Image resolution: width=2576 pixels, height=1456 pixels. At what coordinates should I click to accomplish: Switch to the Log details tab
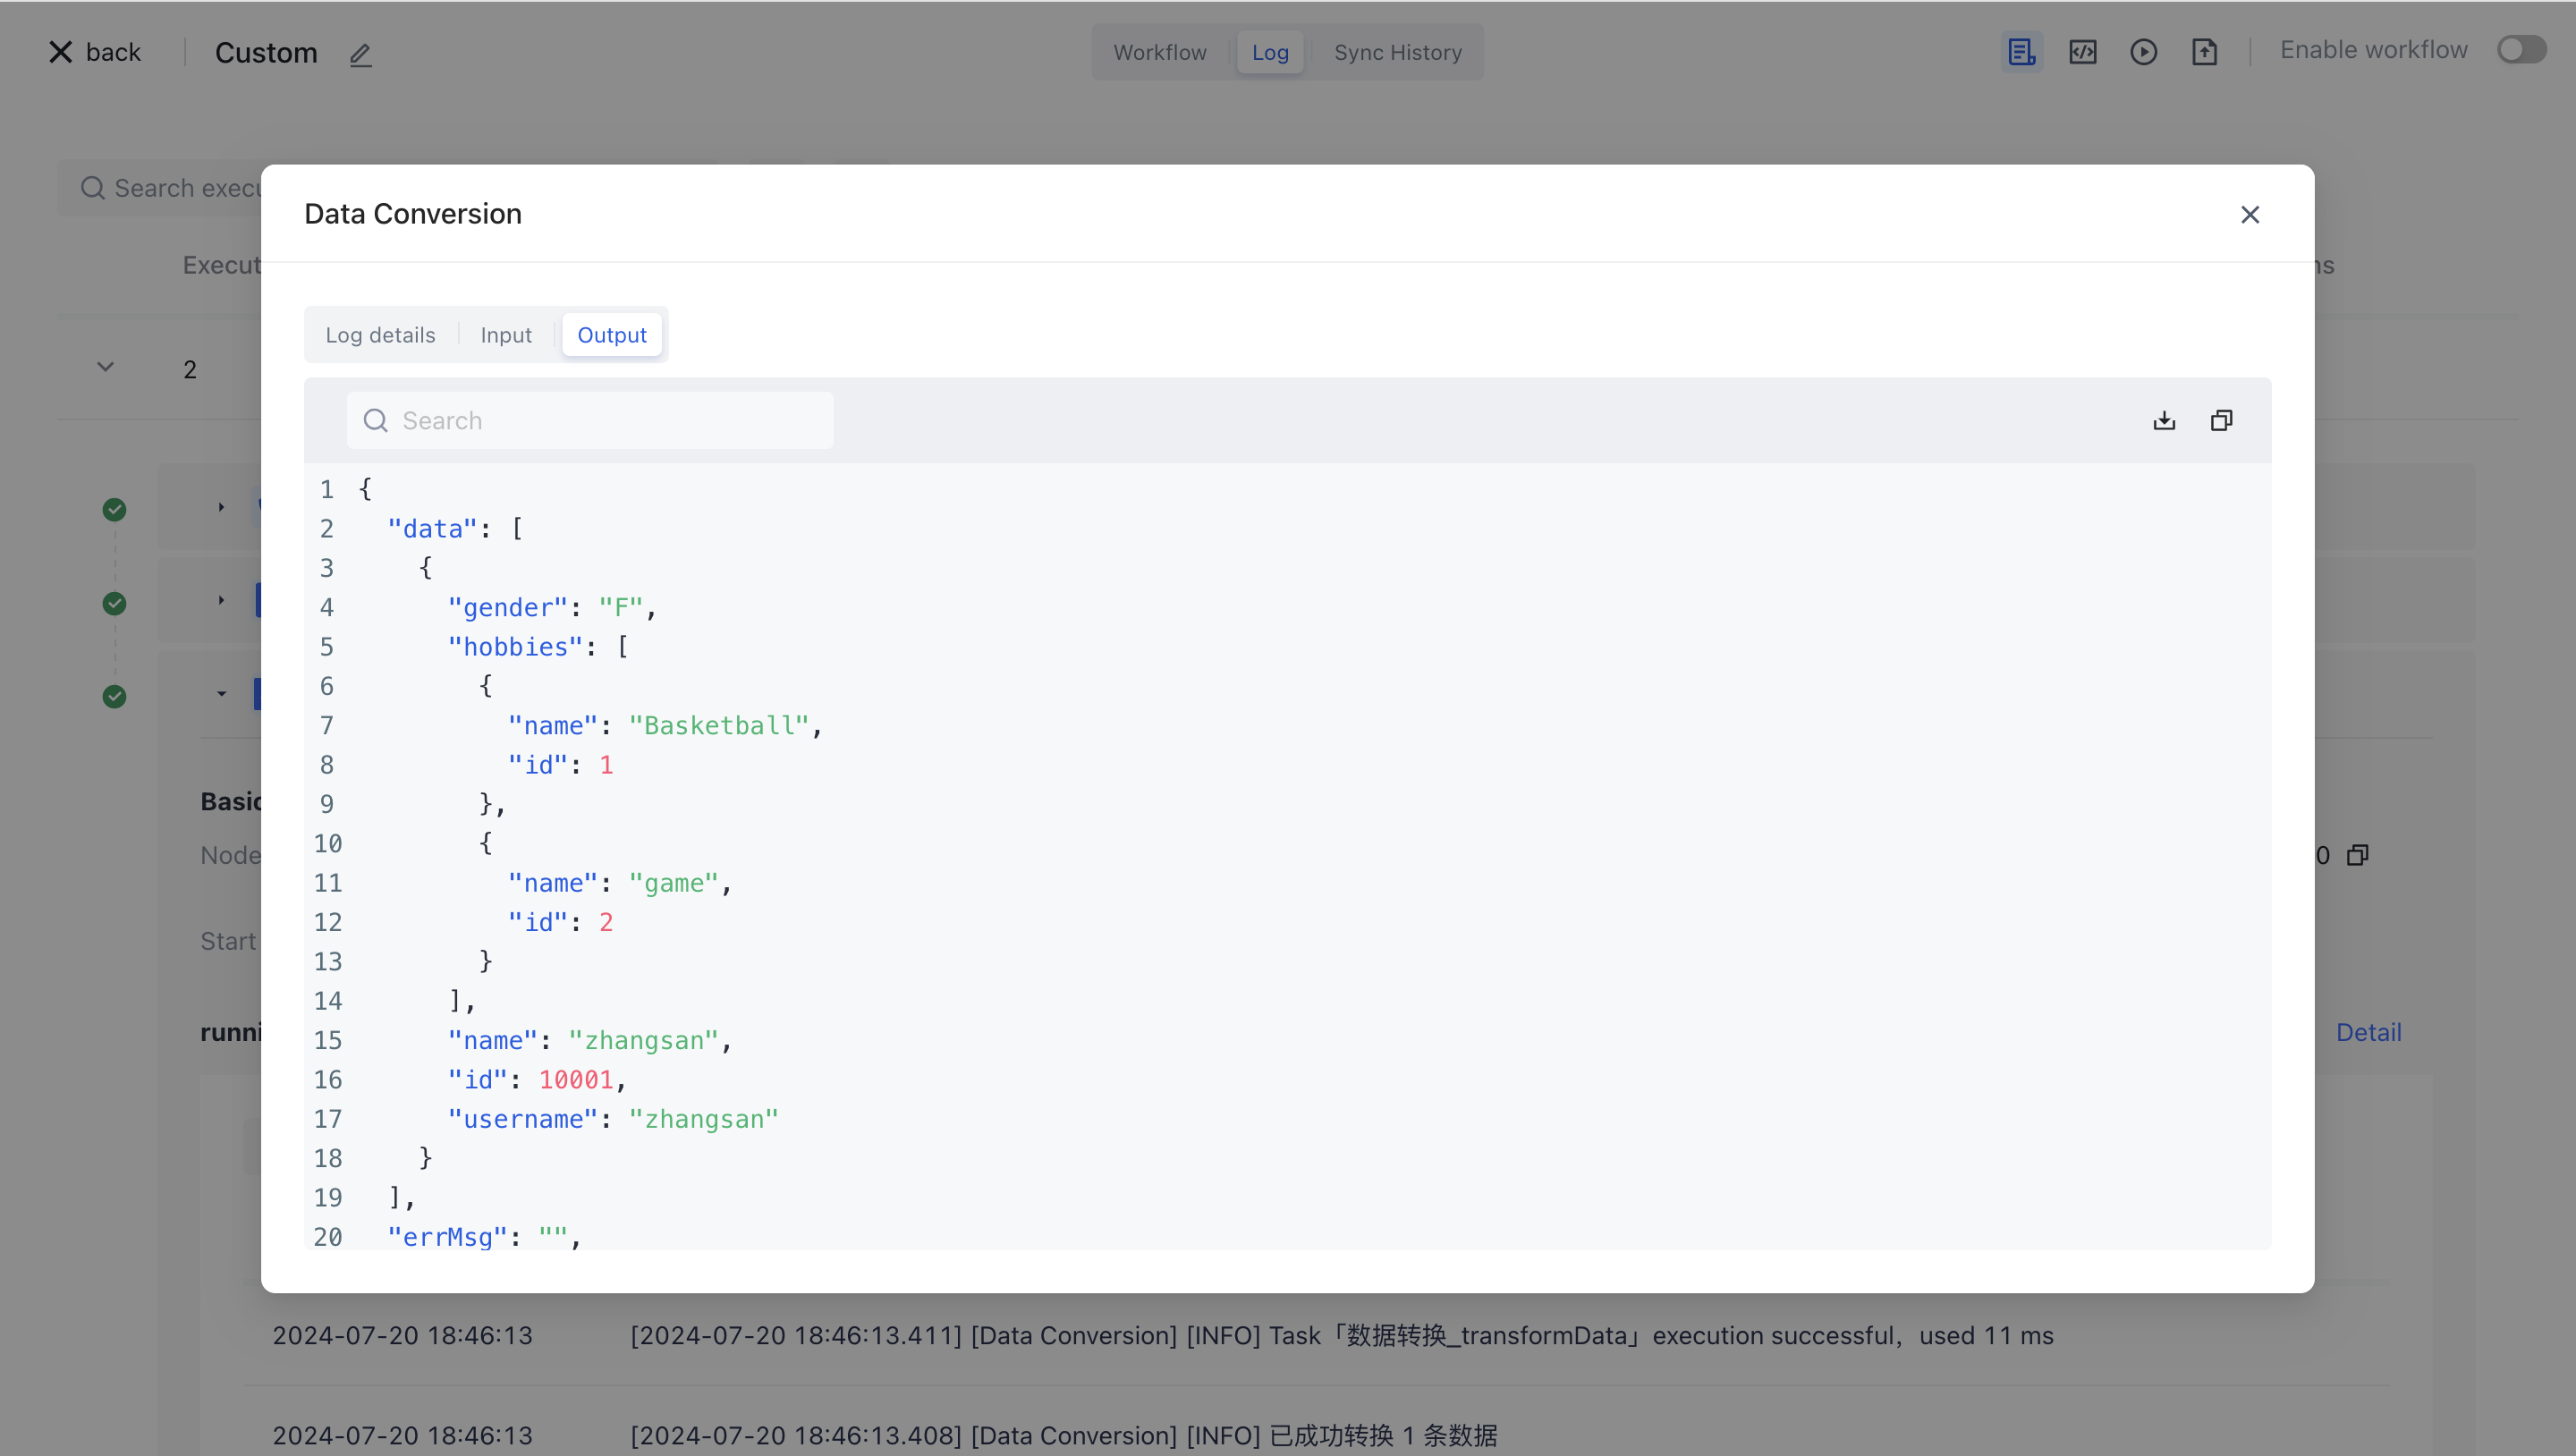(x=380, y=335)
